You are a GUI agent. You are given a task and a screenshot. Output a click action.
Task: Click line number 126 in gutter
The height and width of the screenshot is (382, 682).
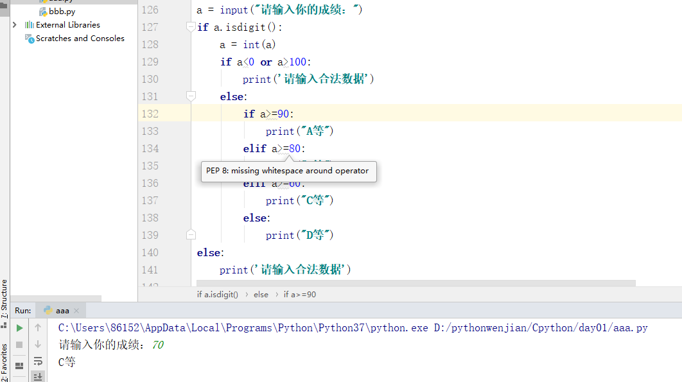click(x=150, y=10)
